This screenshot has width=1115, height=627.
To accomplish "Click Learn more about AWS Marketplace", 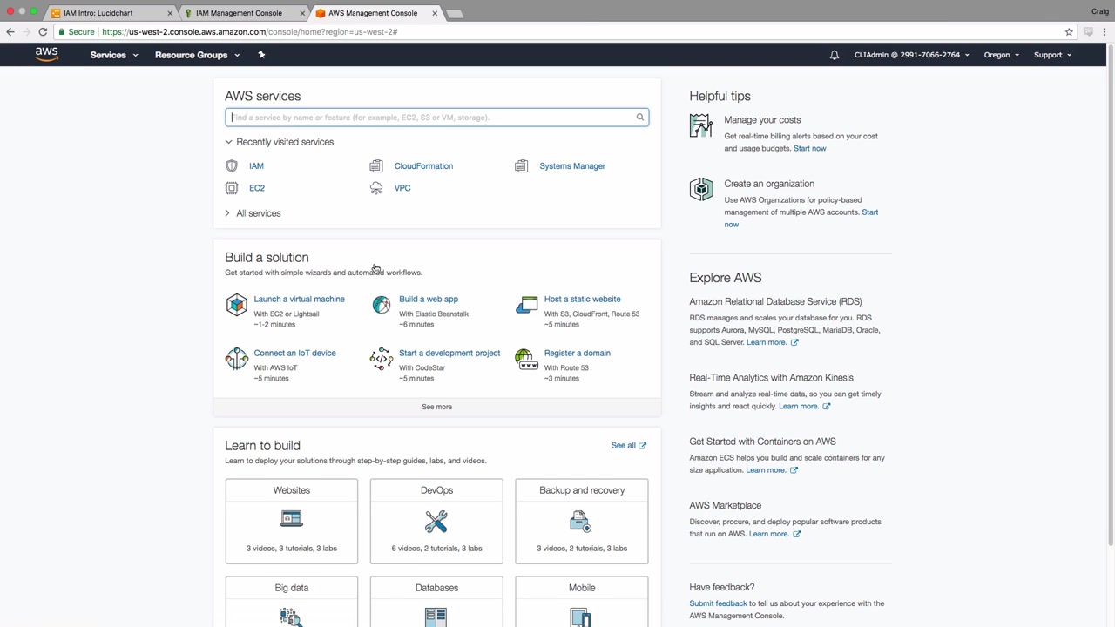I will coord(774,534).
